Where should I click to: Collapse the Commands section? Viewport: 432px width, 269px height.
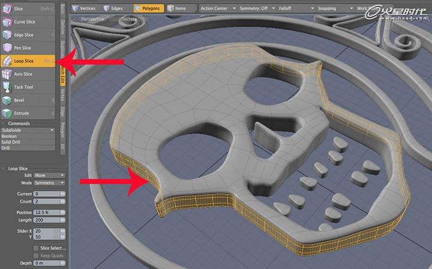point(4,124)
